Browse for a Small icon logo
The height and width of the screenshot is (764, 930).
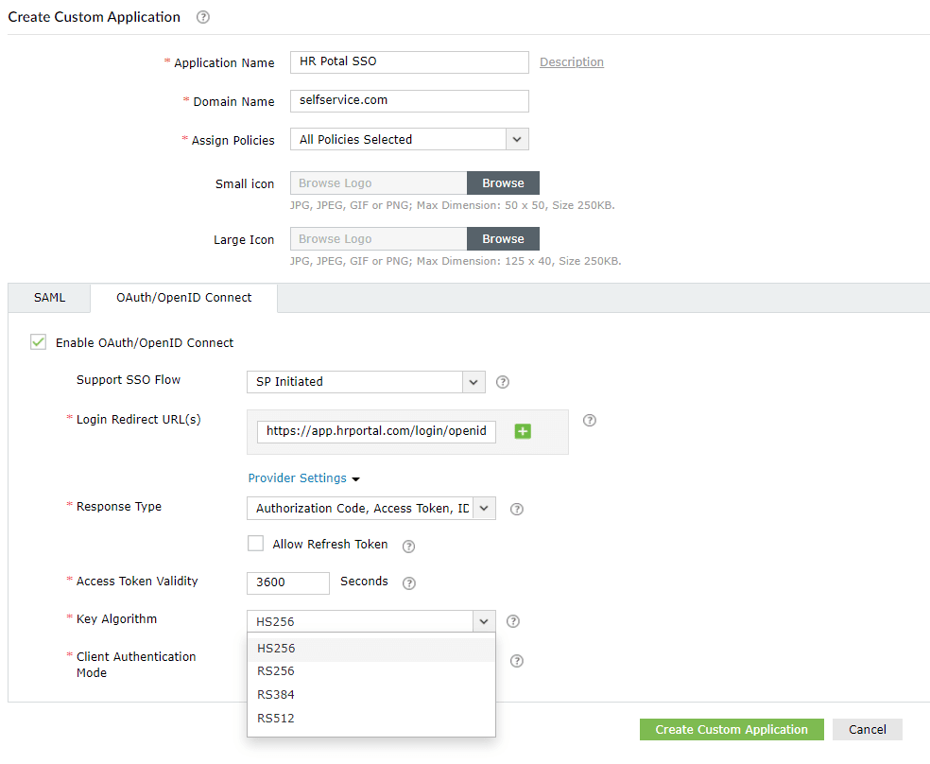point(502,182)
